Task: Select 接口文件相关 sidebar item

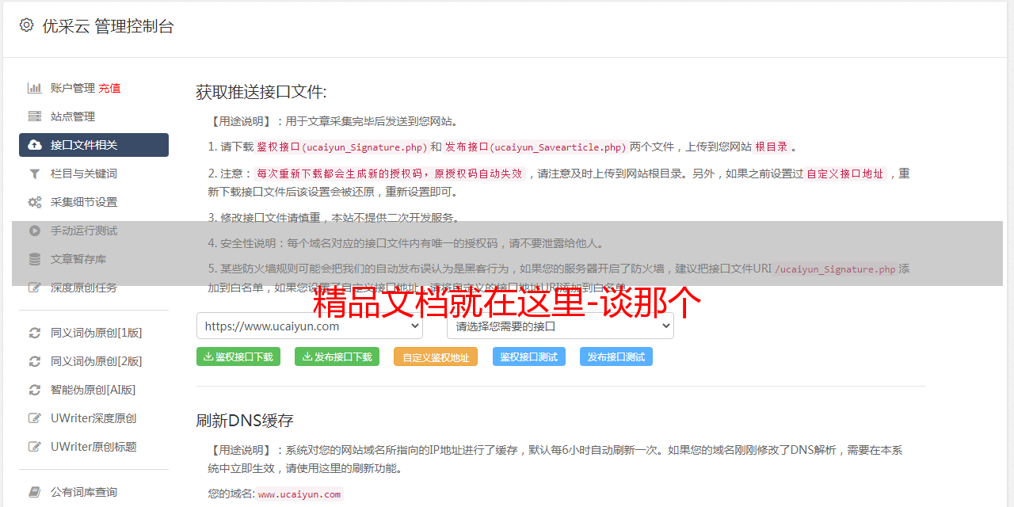Action: [93, 145]
